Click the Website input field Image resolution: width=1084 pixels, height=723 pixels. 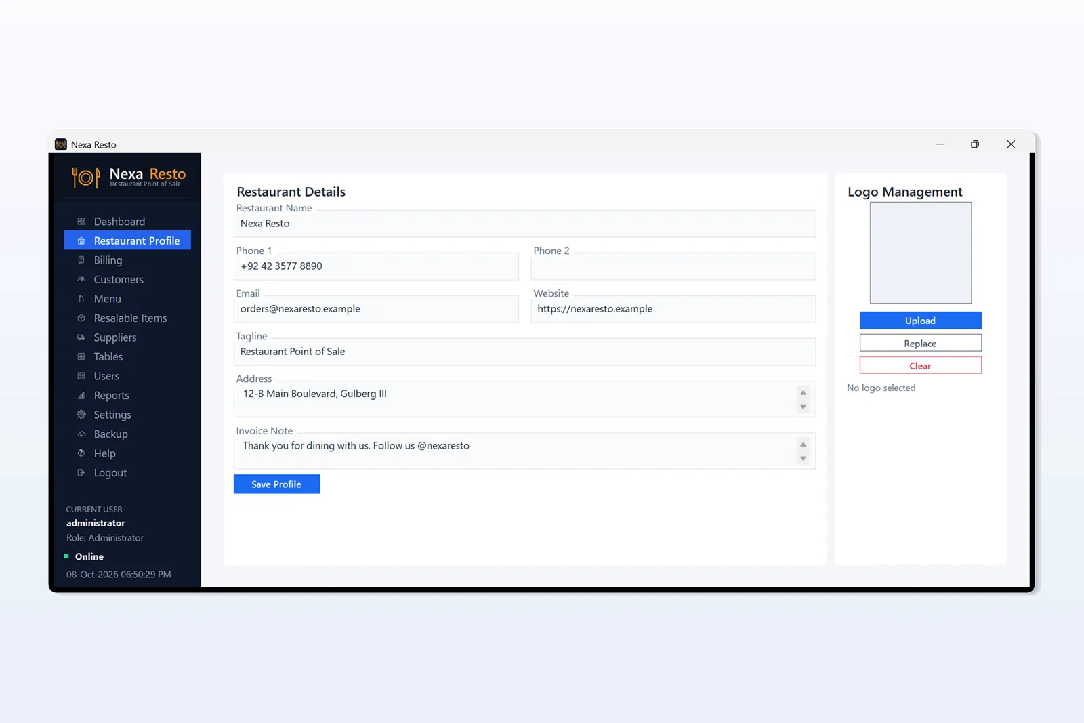(x=673, y=309)
